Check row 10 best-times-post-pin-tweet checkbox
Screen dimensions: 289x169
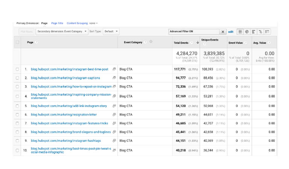point(17,150)
